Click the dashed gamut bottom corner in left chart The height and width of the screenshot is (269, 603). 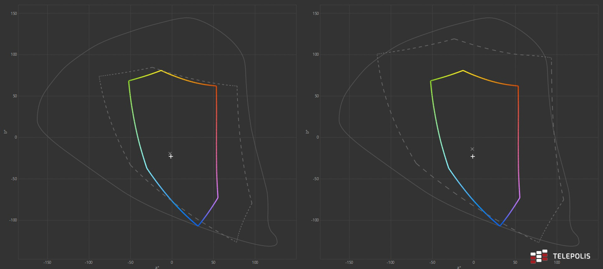coord(236,242)
